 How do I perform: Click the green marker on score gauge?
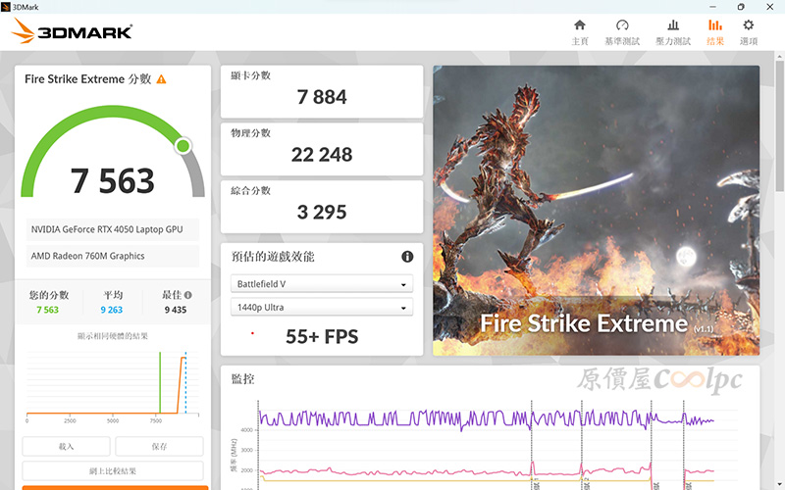pyautogui.click(x=183, y=146)
